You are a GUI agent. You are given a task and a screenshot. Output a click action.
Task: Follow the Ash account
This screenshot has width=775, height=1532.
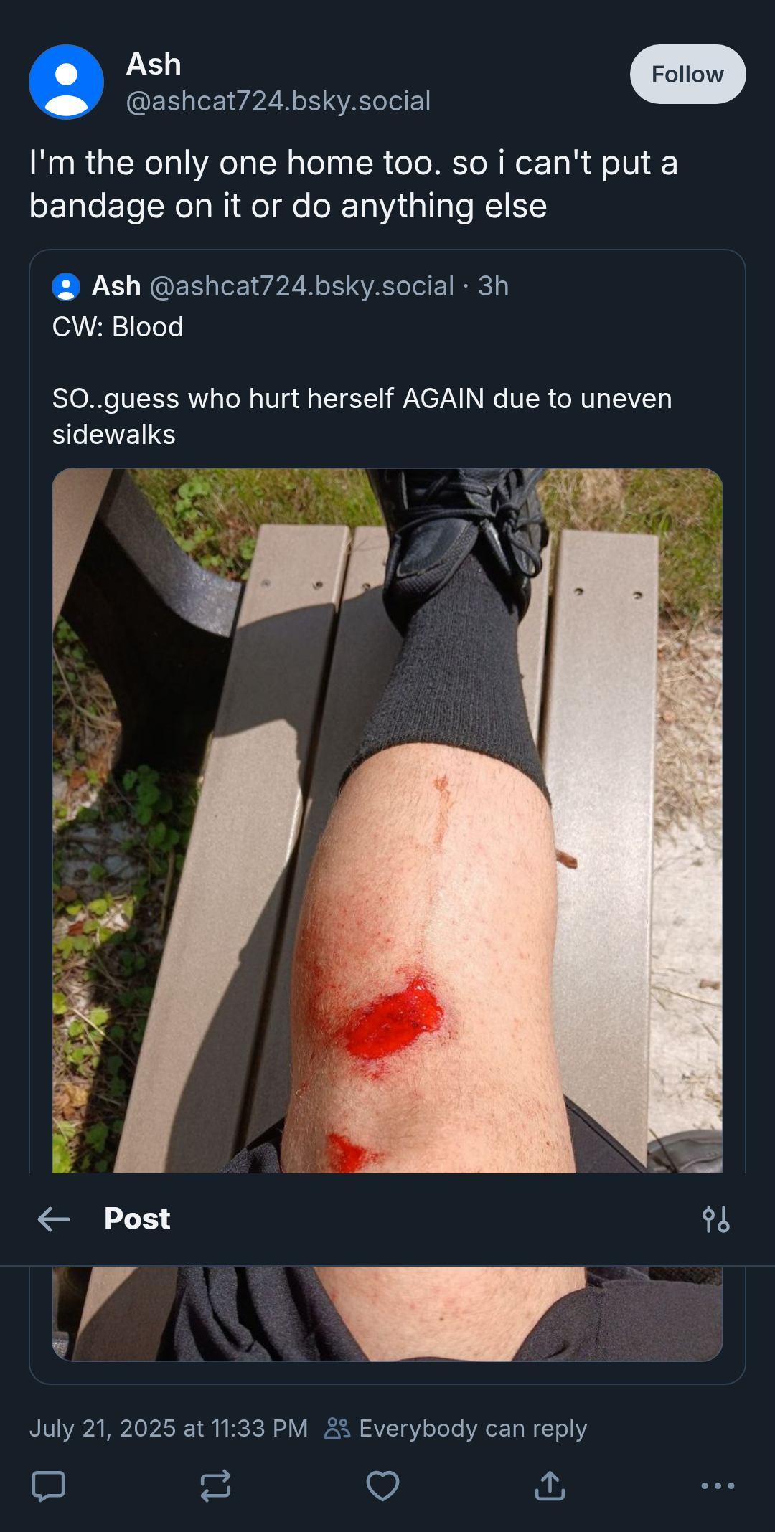tap(687, 74)
